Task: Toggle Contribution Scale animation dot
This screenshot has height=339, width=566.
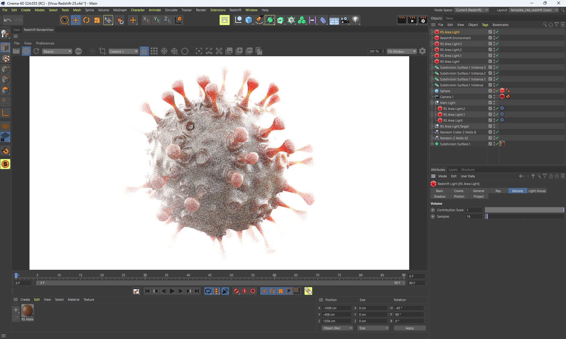Action: [433, 210]
